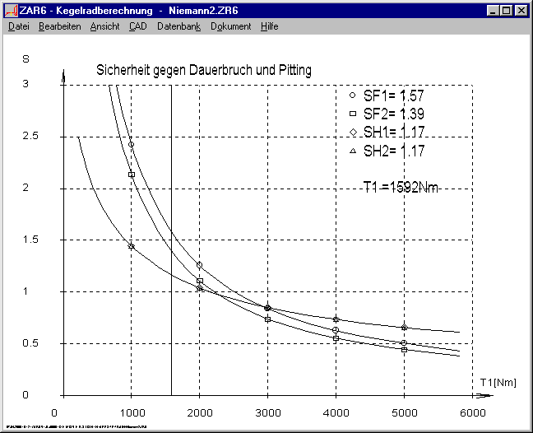Click the triangle data point at T1=1000

[x=131, y=246]
